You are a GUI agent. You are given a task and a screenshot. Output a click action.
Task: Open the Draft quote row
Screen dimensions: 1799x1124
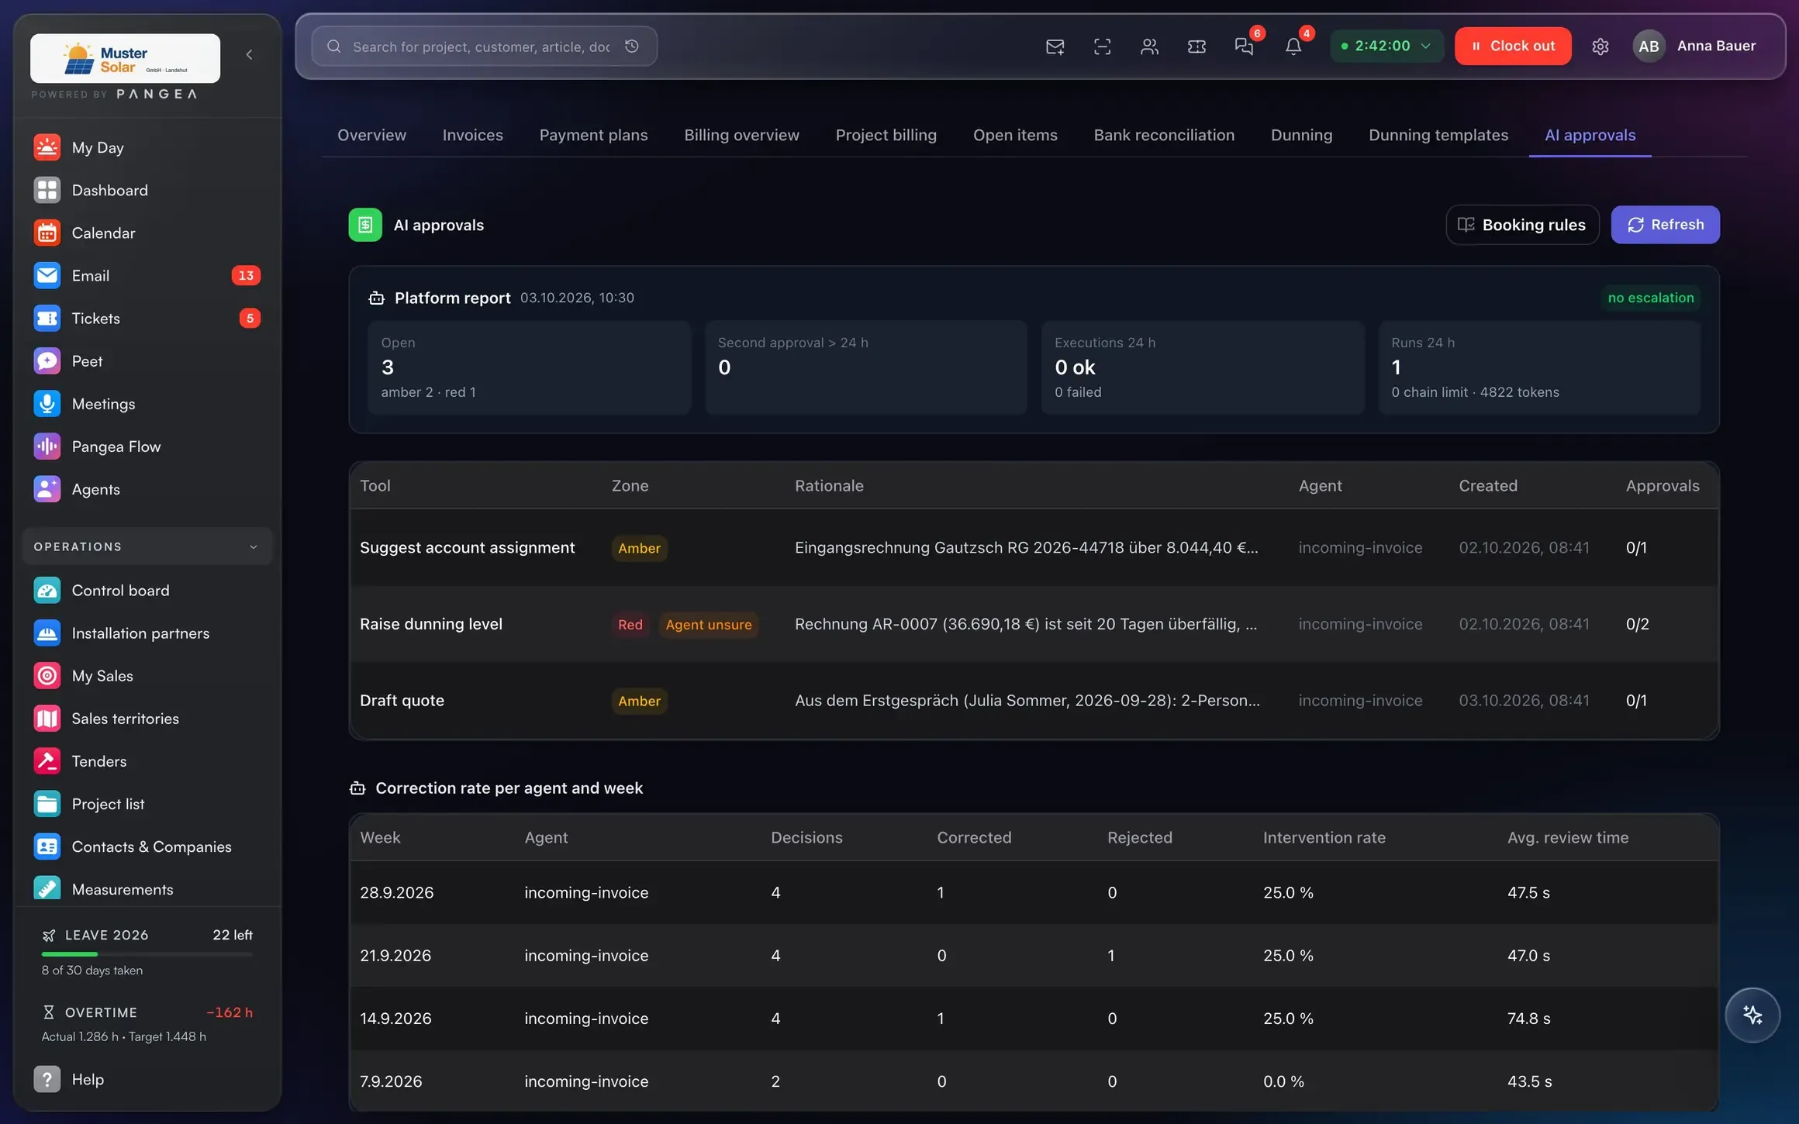coord(1034,701)
